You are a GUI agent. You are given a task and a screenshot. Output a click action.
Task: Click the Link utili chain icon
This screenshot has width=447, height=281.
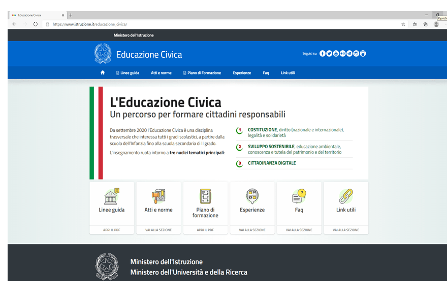pyautogui.click(x=345, y=196)
